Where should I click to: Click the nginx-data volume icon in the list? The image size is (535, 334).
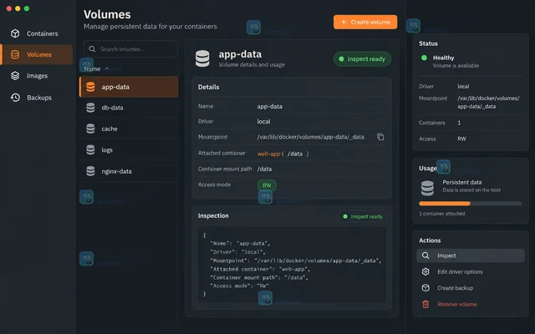pyautogui.click(x=90, y=171)
